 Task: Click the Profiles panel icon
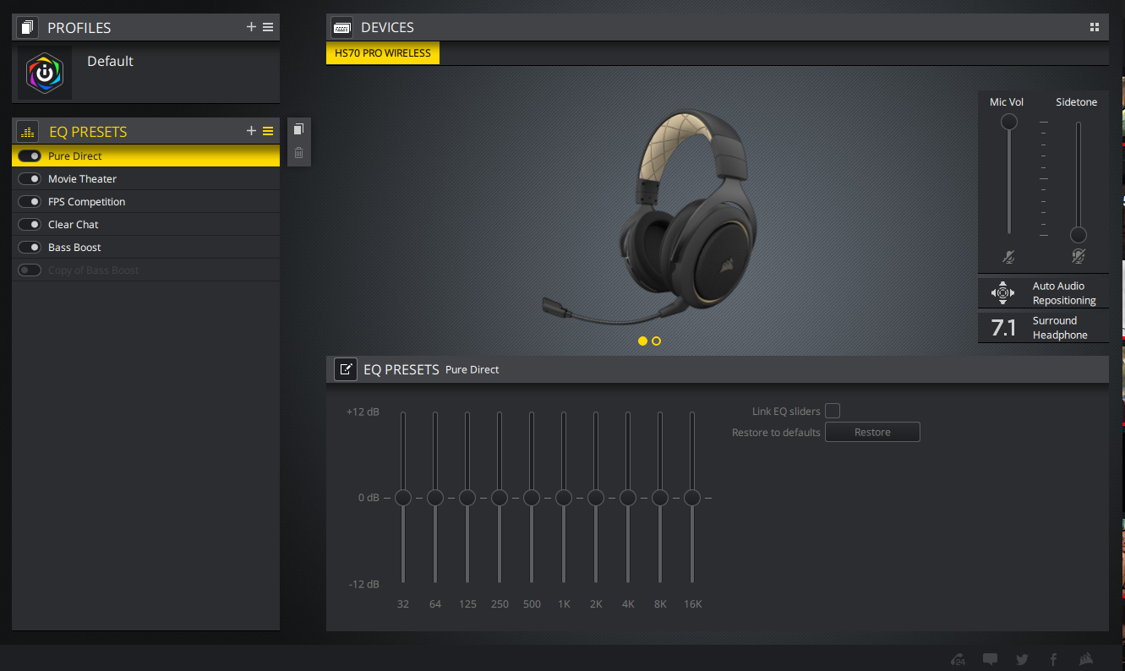pyautogui.click(x=28, y=28)
